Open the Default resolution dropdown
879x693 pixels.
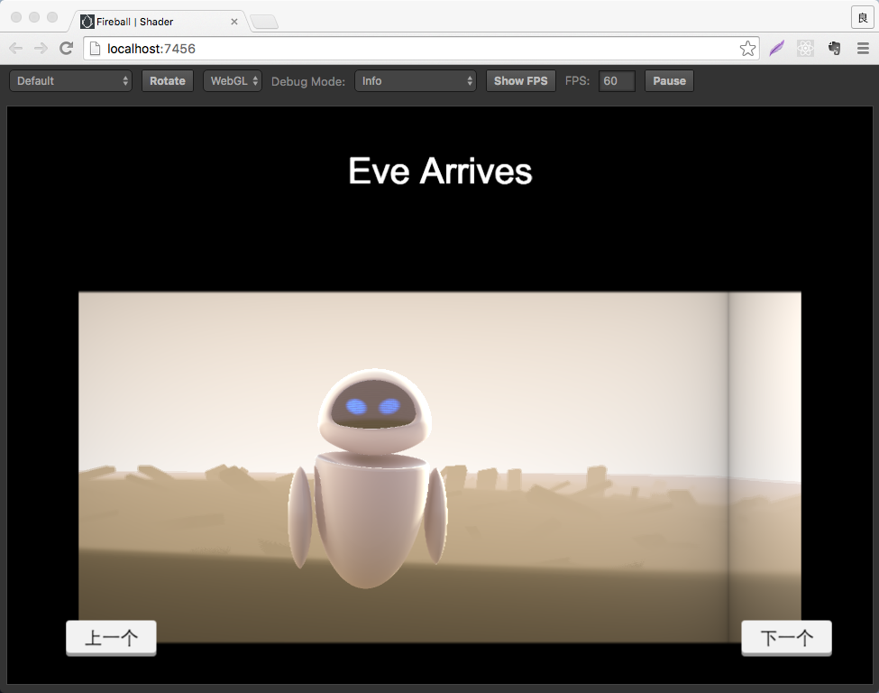pos(70,81)
